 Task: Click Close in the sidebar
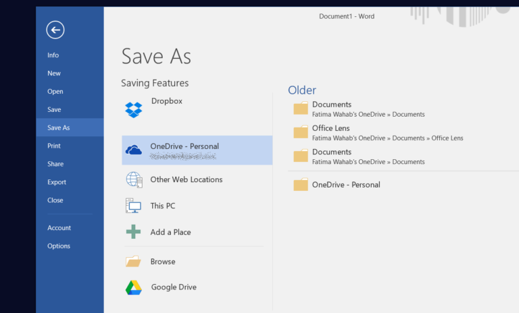tap(55, 200)
